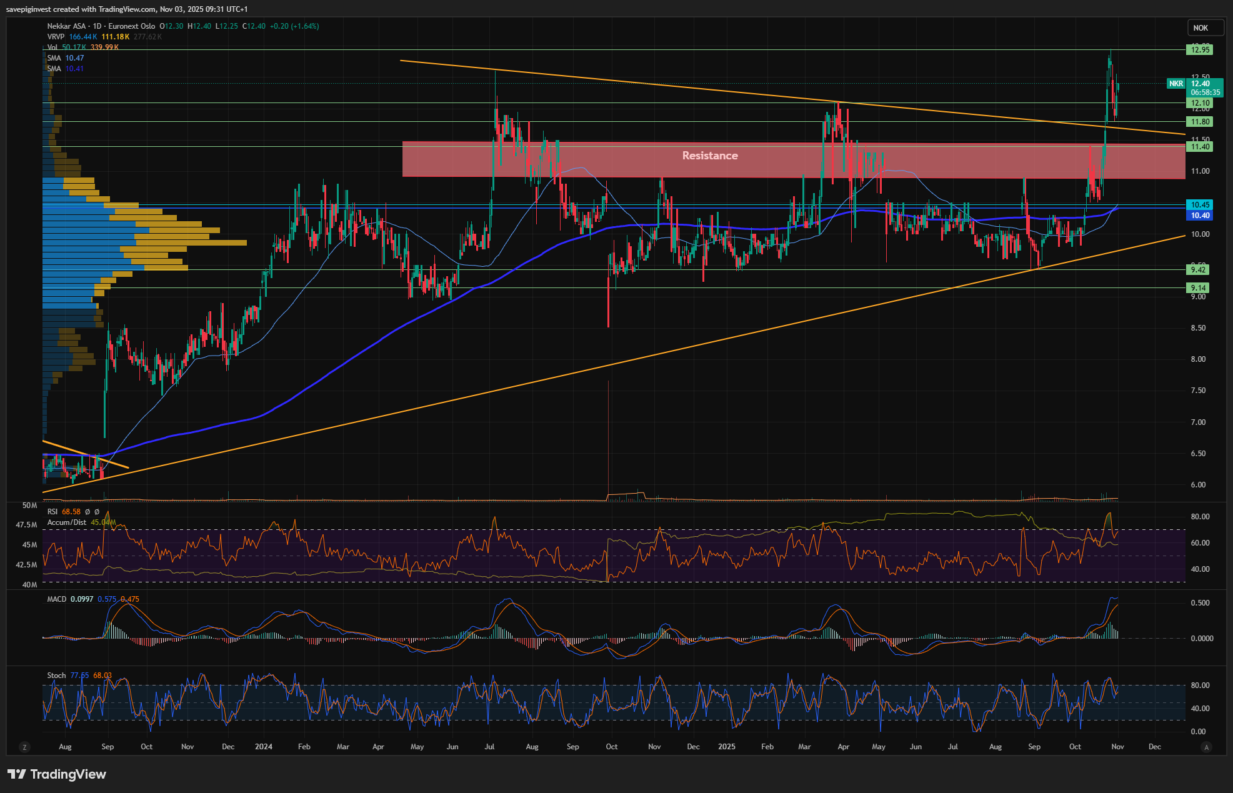The width and height of the screenshot is (1233, 793).
Task: Click the red Resistance zone label
Action: [x=709, y=156]
